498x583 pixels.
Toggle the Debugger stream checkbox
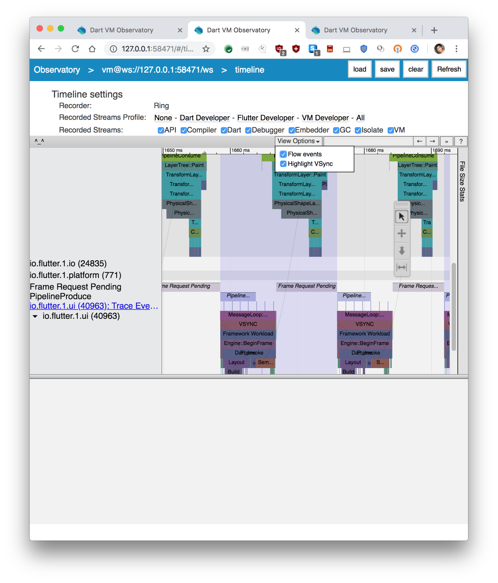248,130
